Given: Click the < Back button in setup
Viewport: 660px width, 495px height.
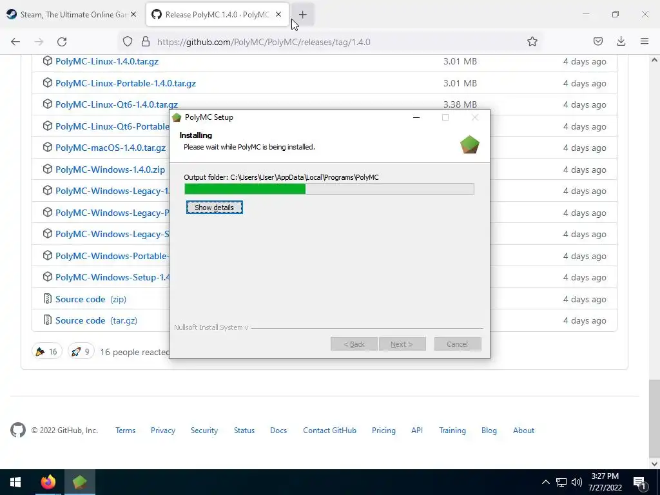Looking at the screenshot, I should [354, 344].
